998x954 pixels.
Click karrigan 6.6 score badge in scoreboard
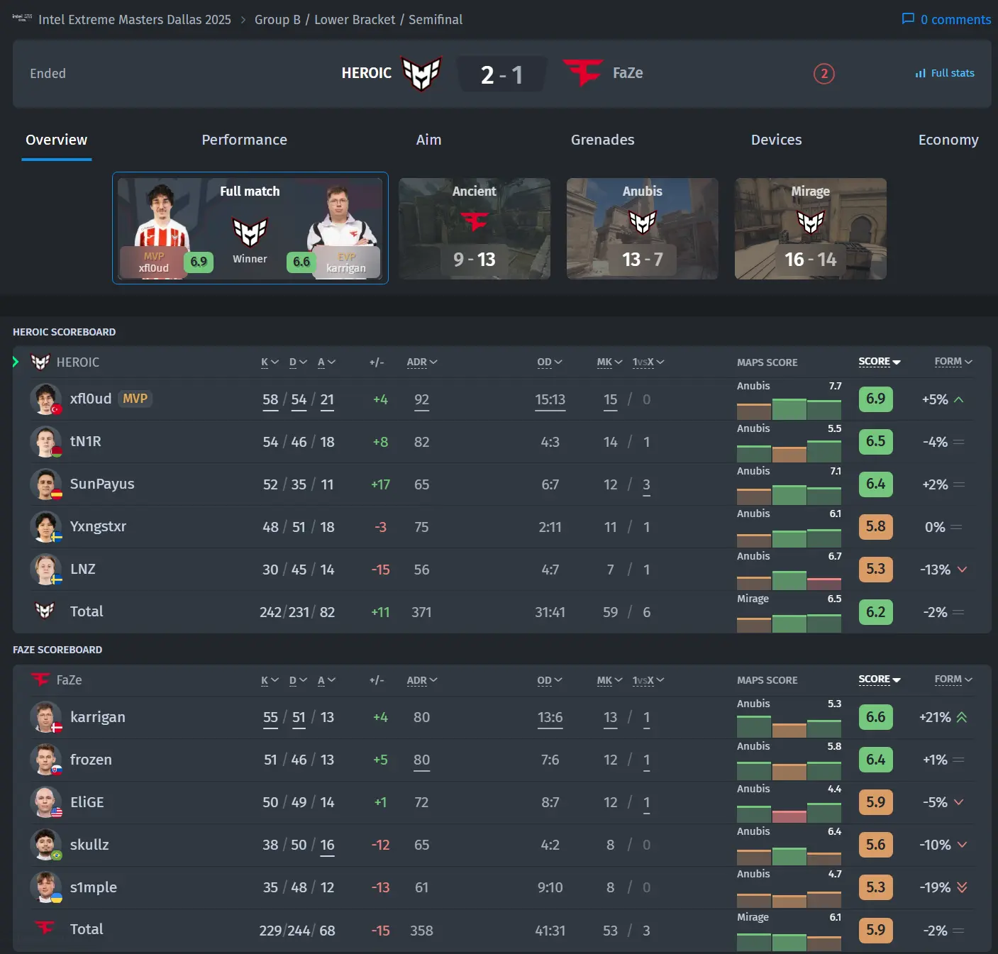coord(875,716)
